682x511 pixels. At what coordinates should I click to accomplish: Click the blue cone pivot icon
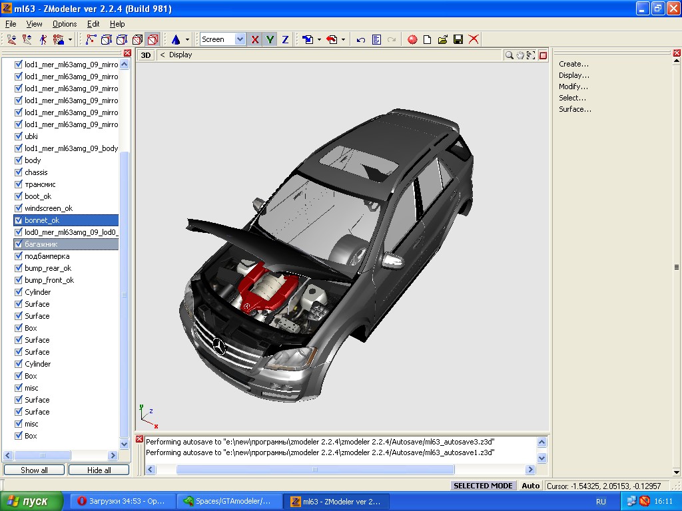(176, 39)
